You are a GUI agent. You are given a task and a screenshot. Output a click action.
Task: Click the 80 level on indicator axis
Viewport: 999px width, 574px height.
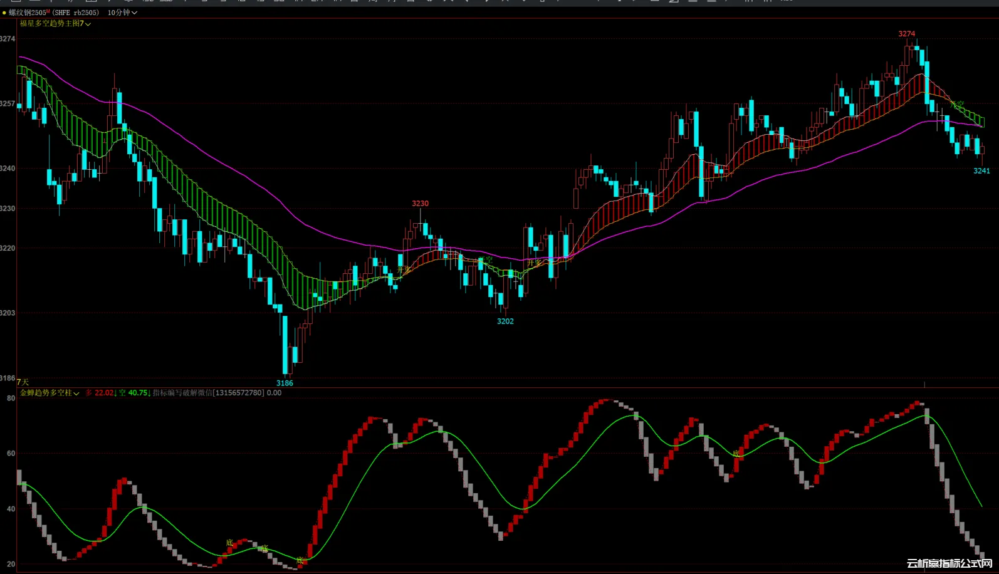click(x=11, y=398)
